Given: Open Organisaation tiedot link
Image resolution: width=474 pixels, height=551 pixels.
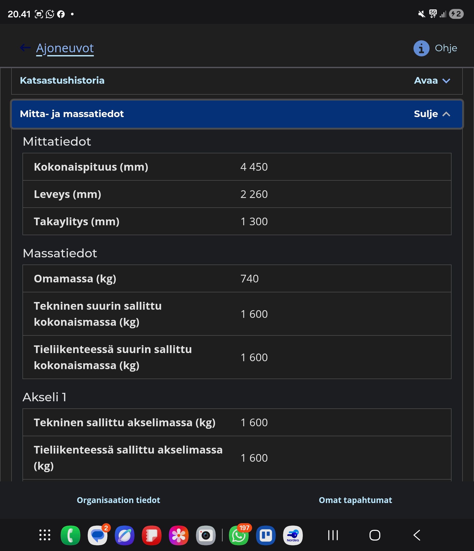Looking at the screenshot, I should (118, 500).
